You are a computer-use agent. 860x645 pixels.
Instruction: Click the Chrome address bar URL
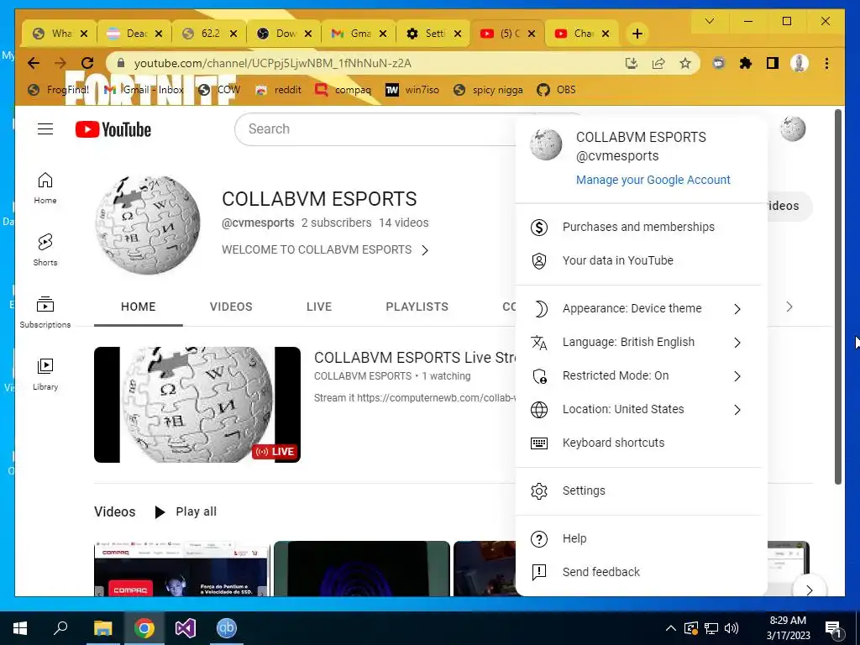(273, 64)
